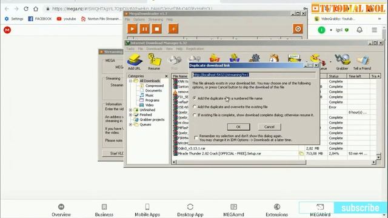Screen dimensions: 388x218
Task: Open the Grabber tool in IDM
Action: pyautogui.click(x=342, y=62)
